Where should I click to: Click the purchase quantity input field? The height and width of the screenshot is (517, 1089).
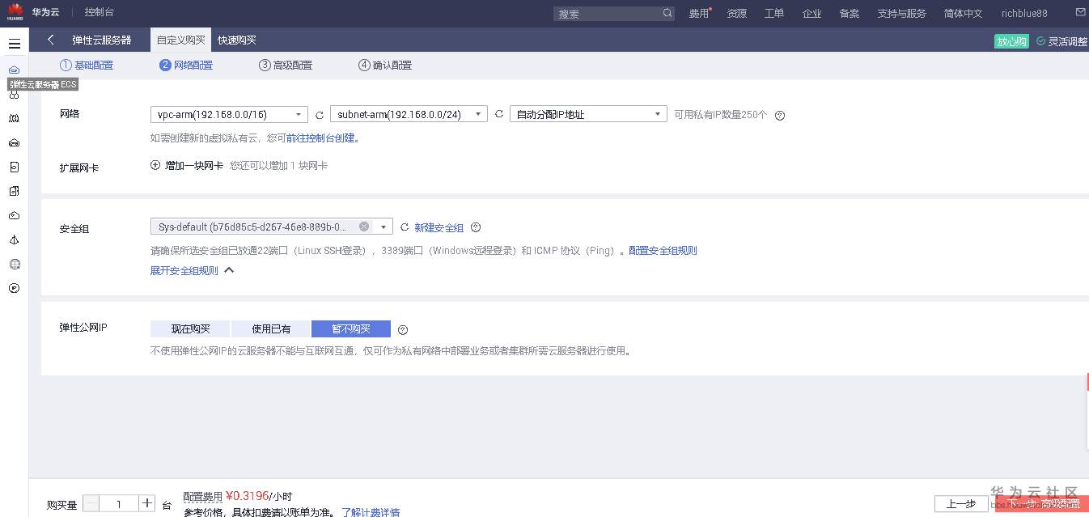tap(119, 503)
